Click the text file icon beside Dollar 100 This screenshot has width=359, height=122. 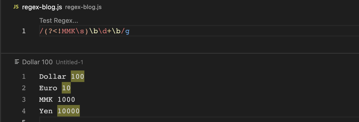(x=17, y=62)
